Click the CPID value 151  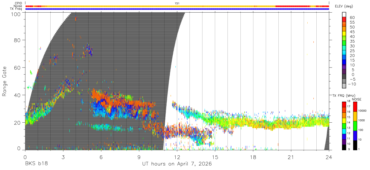click(x=177, y=3)
